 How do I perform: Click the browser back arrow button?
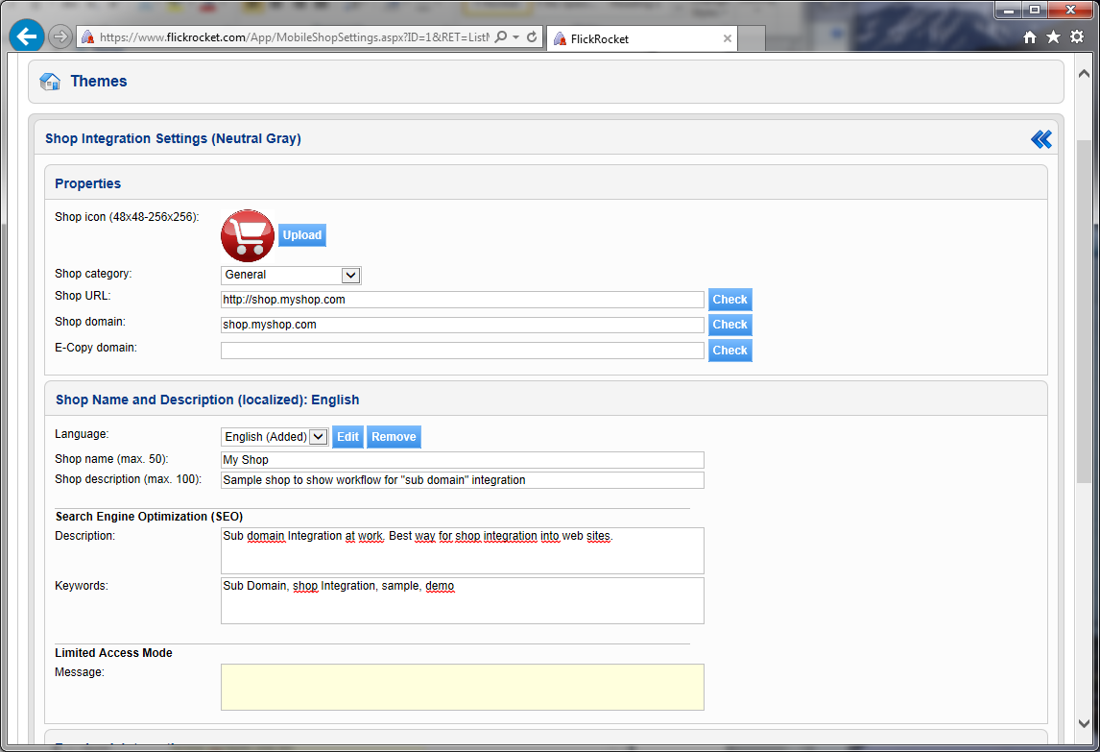coord(27,37)
